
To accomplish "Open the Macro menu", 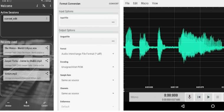I will coord(145,3).
